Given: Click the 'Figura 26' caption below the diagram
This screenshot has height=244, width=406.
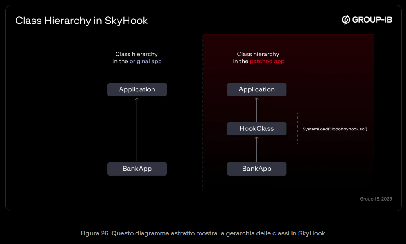Looking at the screenshot, I should click(x=203, y=233).
